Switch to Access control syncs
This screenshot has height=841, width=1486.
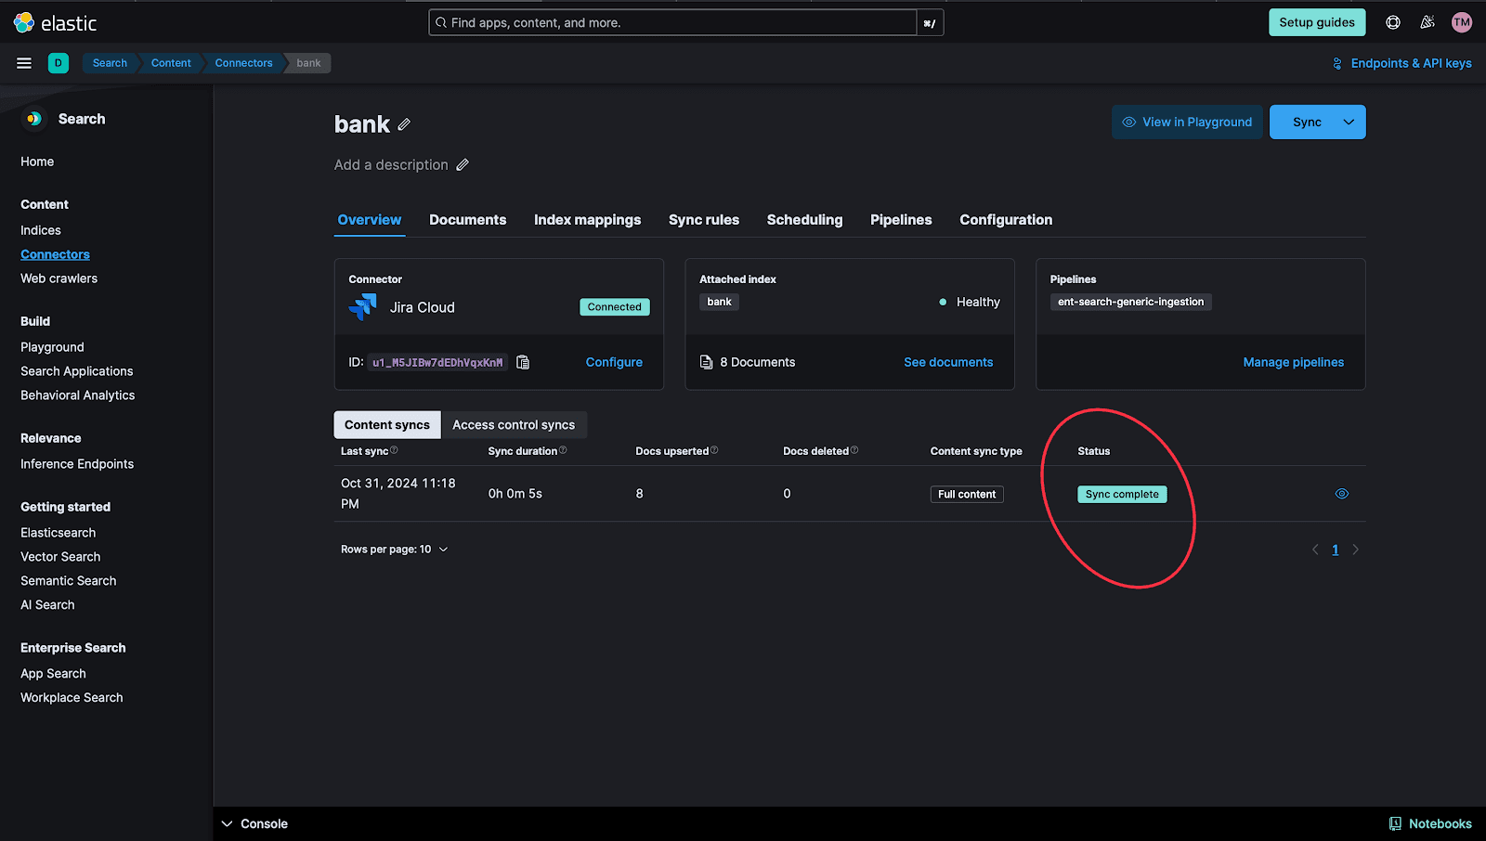(x=514, y=424)
